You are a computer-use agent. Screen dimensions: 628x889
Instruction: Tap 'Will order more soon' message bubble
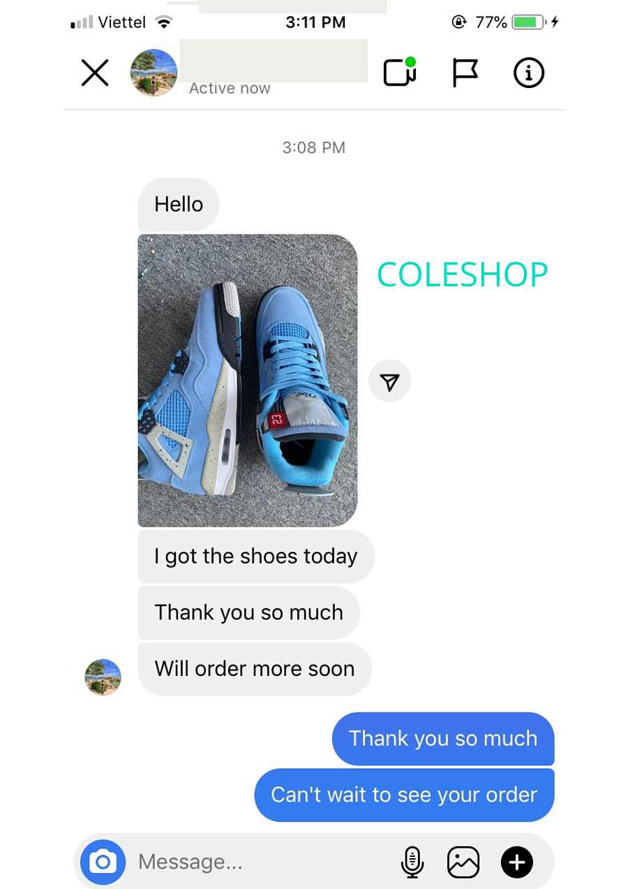255,669
